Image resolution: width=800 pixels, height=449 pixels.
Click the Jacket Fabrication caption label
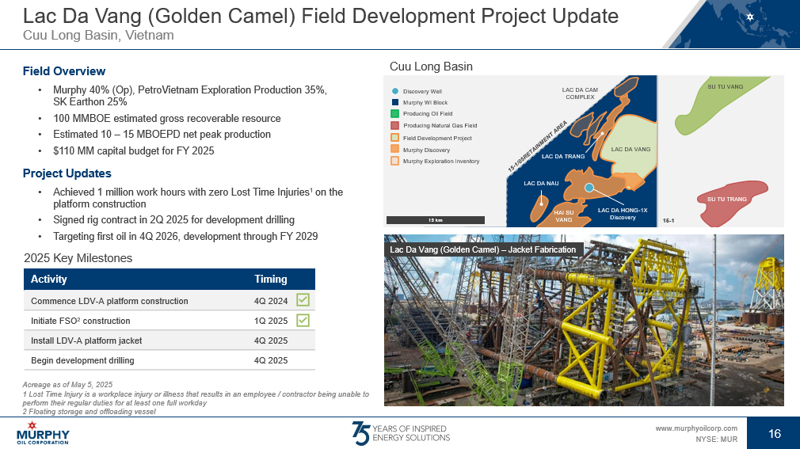[x=483, y=249]
